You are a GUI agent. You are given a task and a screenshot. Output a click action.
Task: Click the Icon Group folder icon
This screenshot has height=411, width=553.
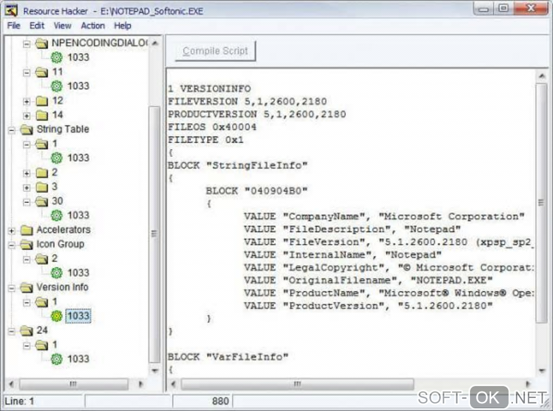27,245
